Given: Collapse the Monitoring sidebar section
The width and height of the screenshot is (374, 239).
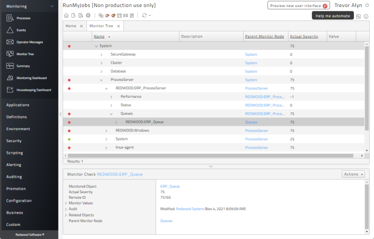Looking at the screenshot, I should pos(52,6).
